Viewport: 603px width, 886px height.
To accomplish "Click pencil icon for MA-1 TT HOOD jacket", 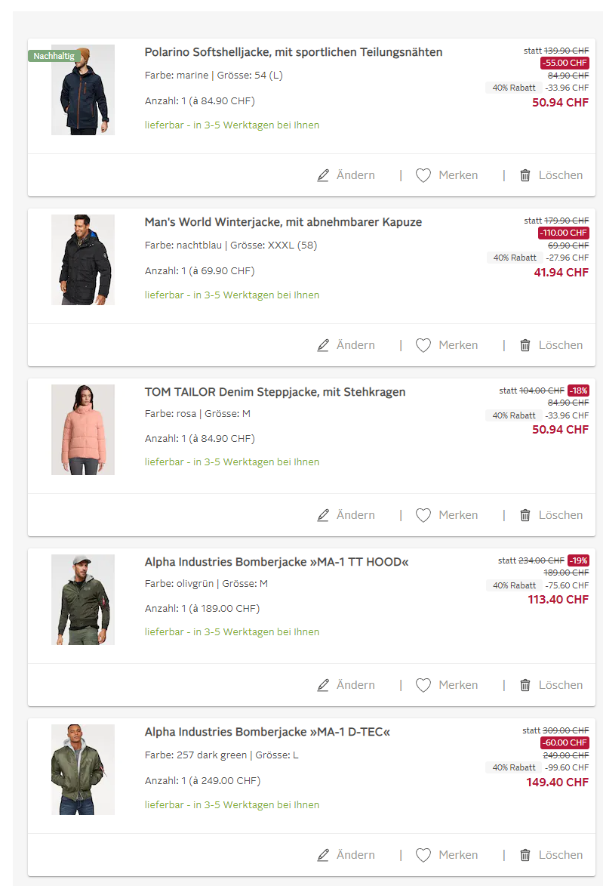I will [x=324, y=685].
